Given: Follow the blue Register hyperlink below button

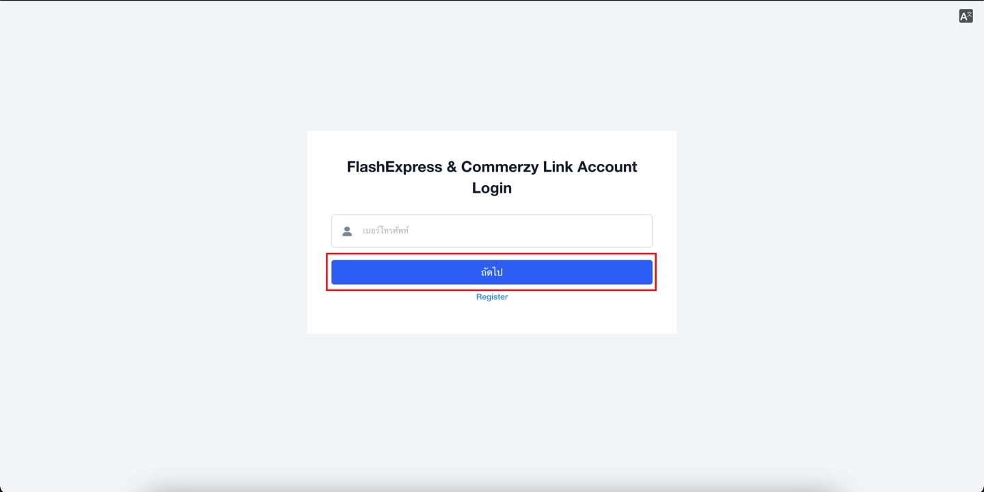Looking at the screenshot, I should (x=492, y=297).
